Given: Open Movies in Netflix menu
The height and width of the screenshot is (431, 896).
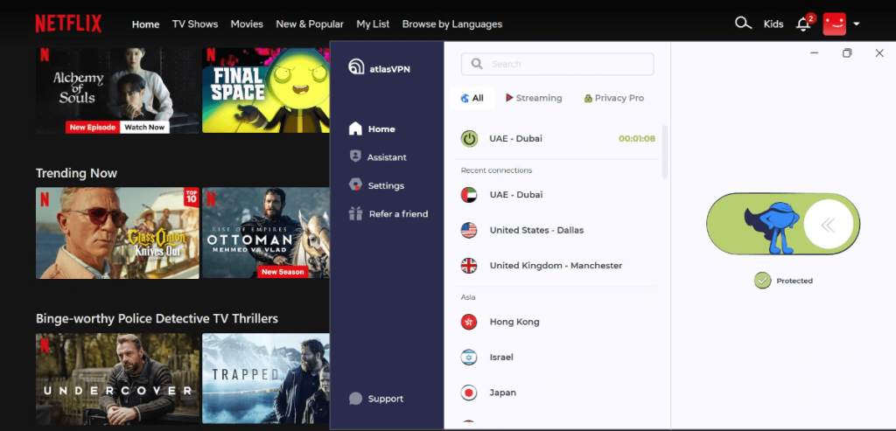Looking at the screenshot, I should [x=247, y=24].
